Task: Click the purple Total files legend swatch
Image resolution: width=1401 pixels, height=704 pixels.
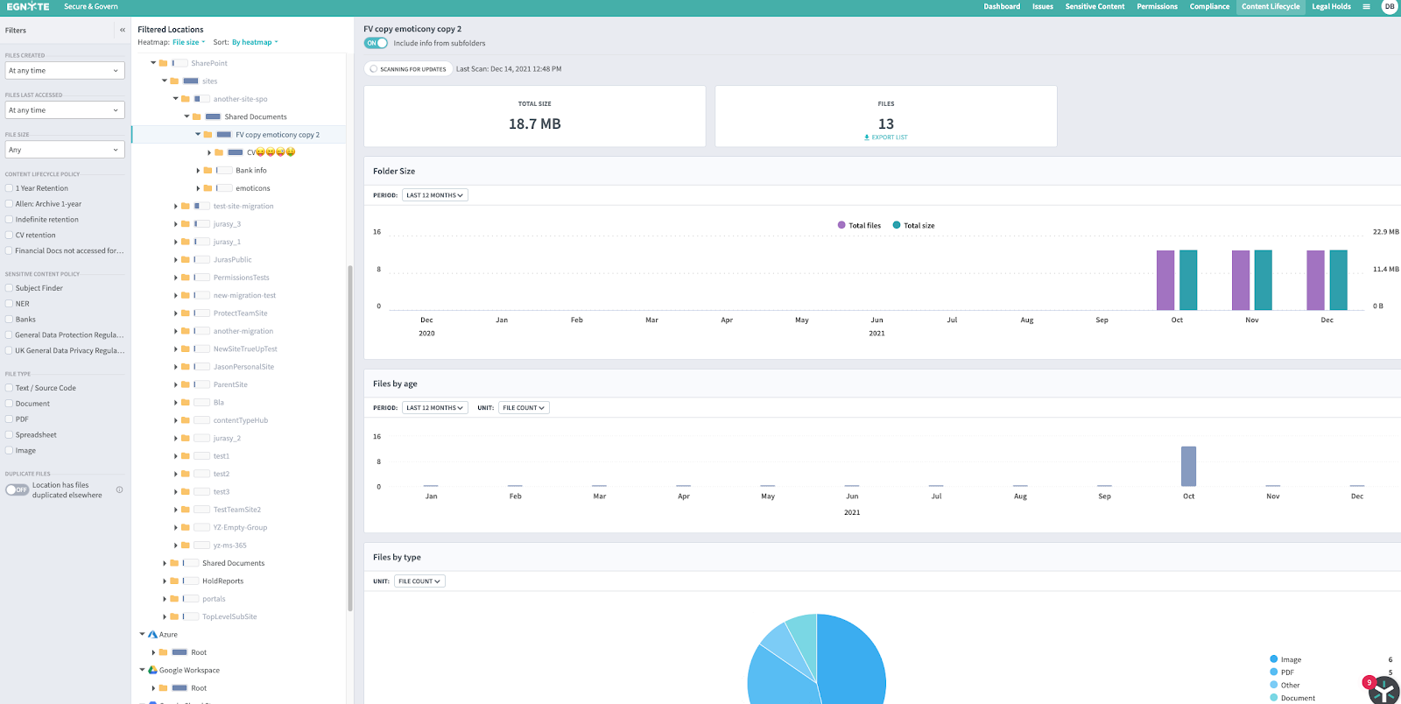Action: click(x=841, y=226)
